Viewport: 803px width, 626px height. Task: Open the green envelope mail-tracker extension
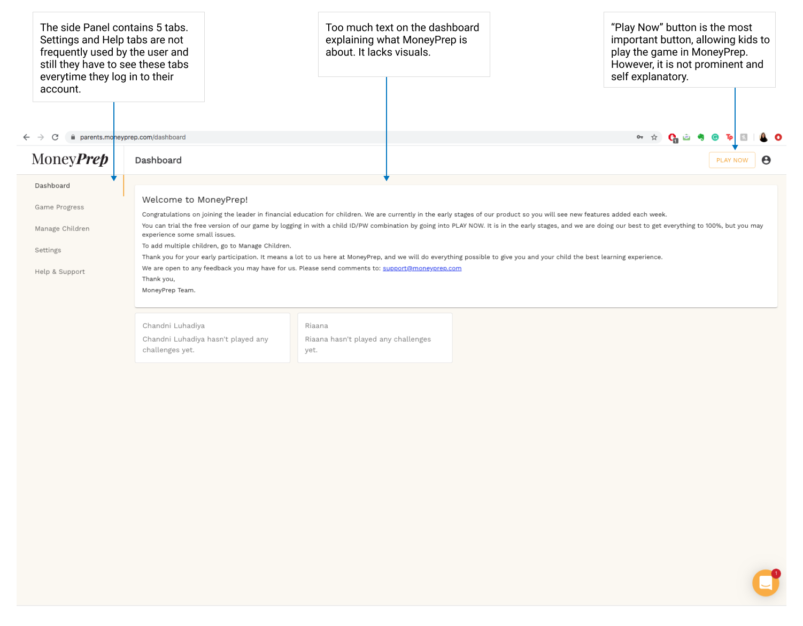point(686,137)
